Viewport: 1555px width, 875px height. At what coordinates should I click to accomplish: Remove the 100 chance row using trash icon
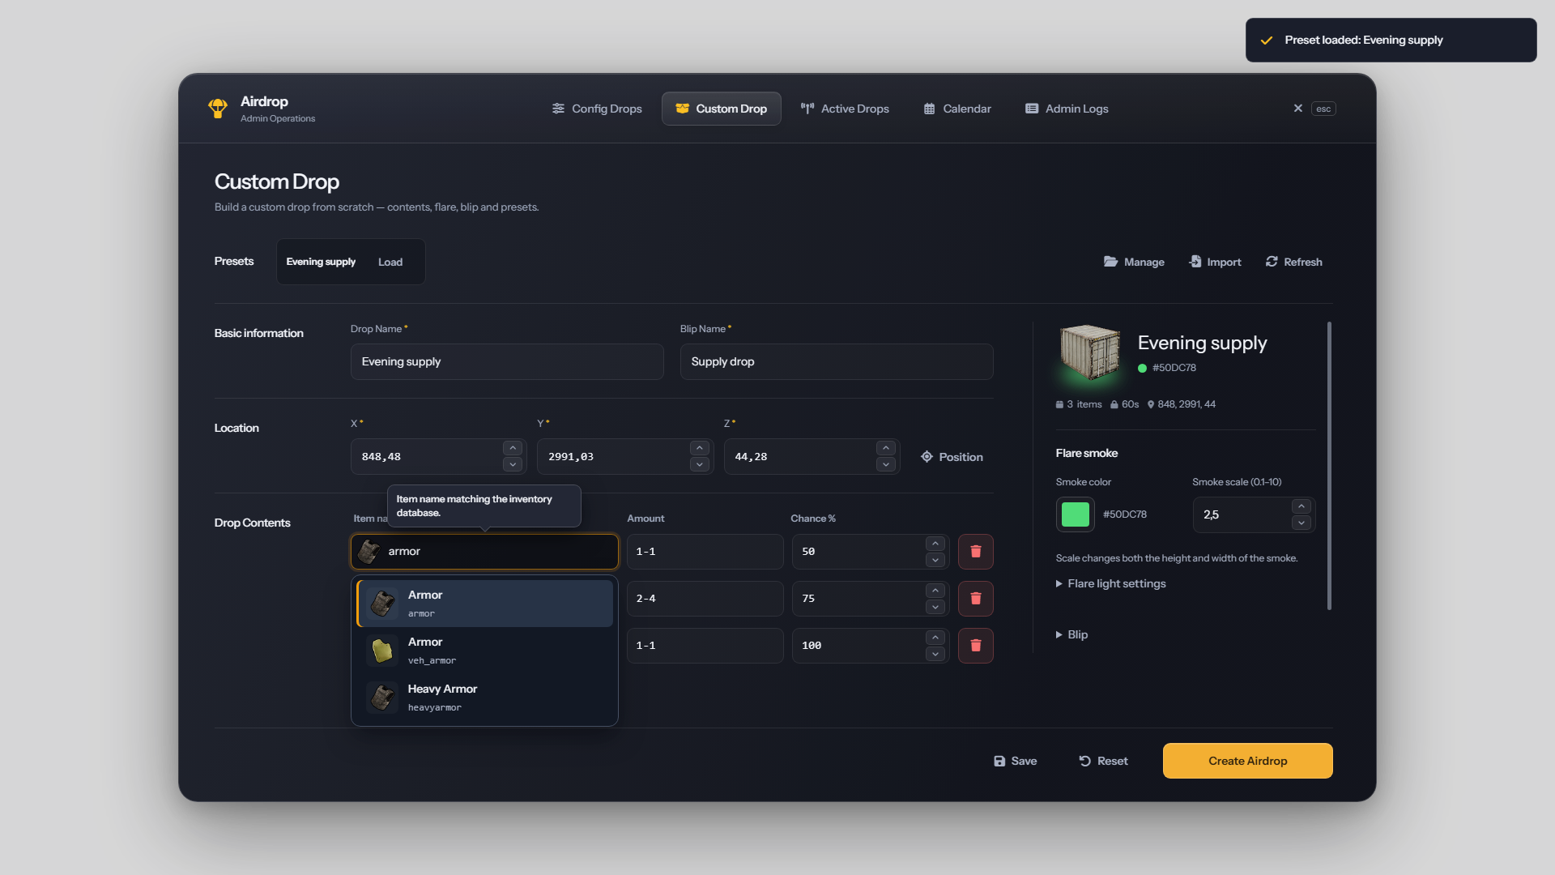[x=975, y=646]
